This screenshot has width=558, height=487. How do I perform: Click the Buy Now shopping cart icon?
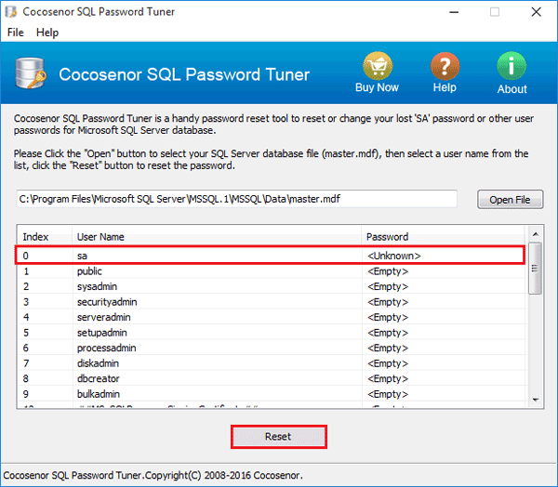tap(378, 66)
